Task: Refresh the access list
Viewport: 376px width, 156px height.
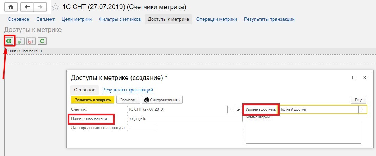Action: tap(42, 41)
